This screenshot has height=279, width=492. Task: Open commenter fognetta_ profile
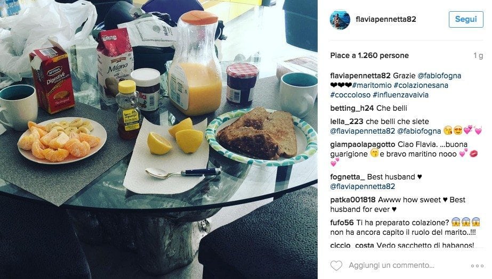pos(348,177)
